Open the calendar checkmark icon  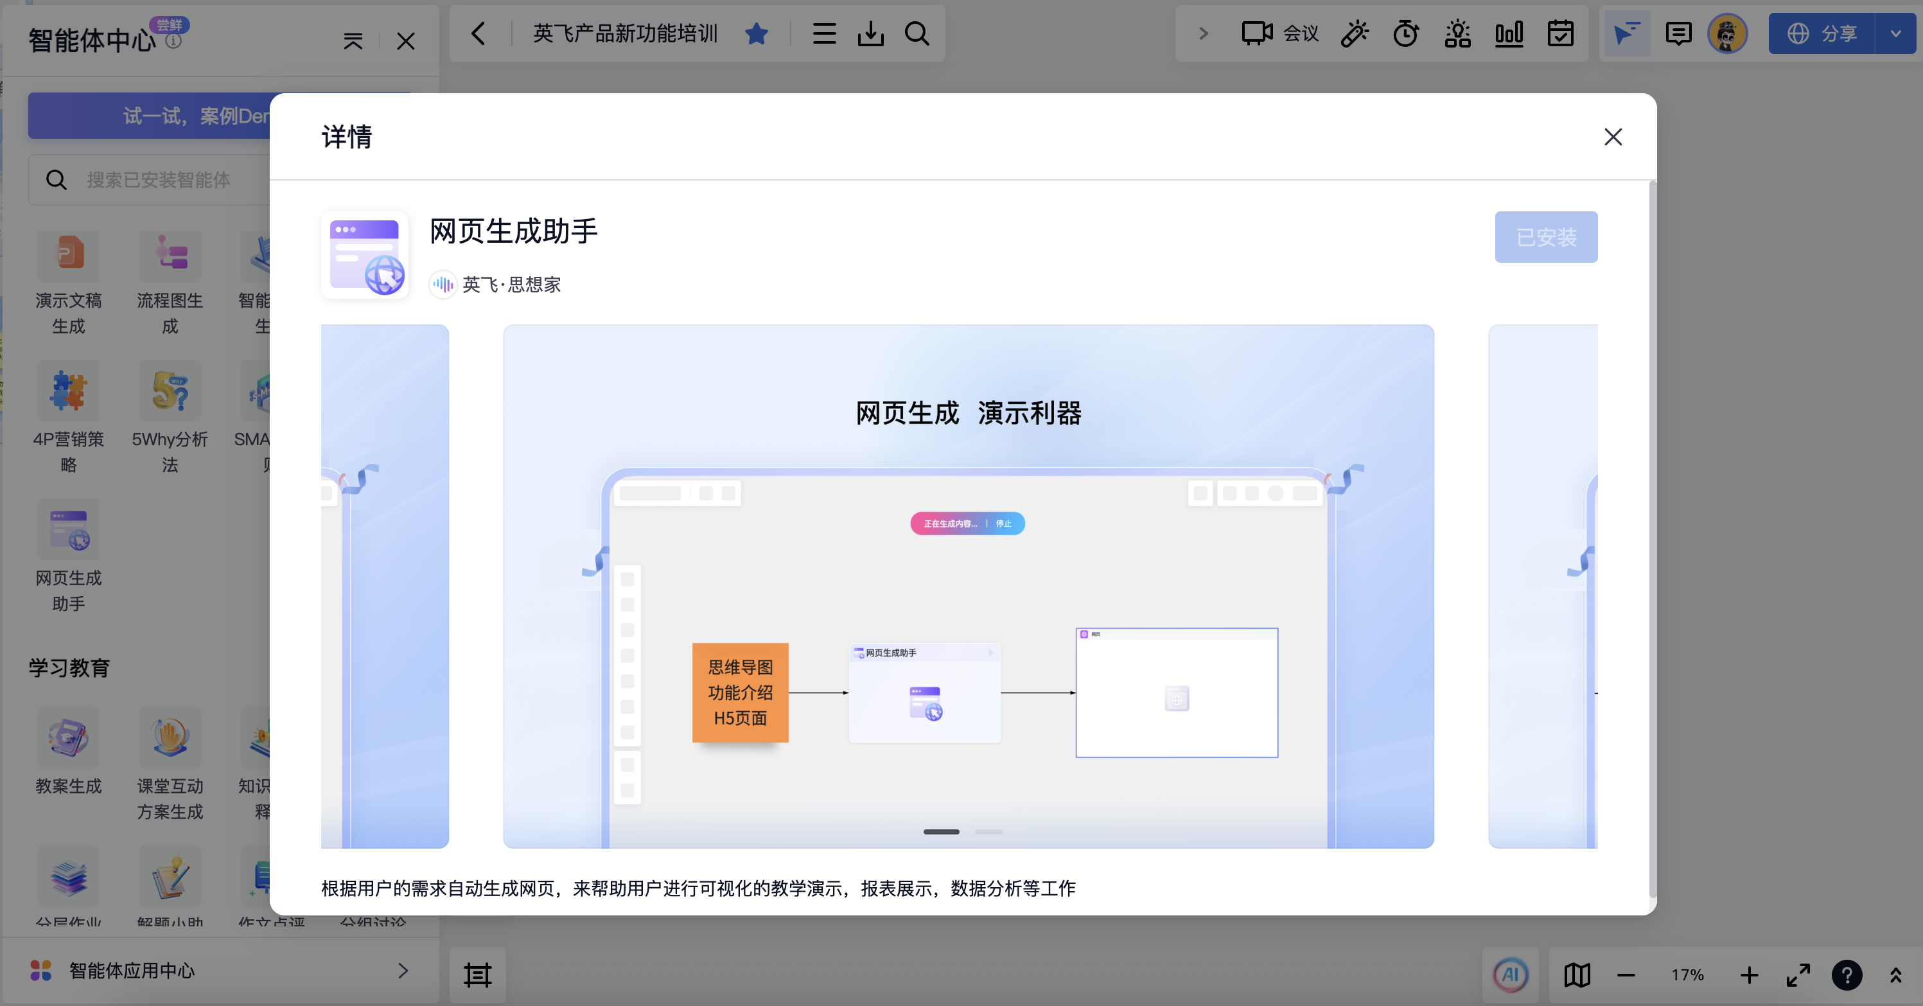coord(1560,33)
